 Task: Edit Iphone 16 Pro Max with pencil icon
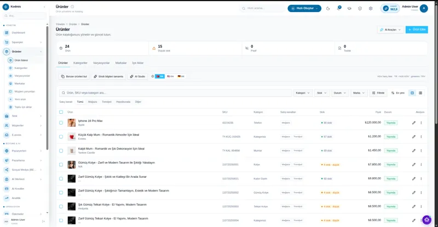[414, 123]
